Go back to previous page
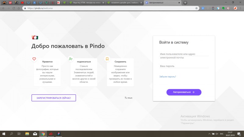Screen dimensions: 244x137 pyautogui.click(x=3, y=8)
